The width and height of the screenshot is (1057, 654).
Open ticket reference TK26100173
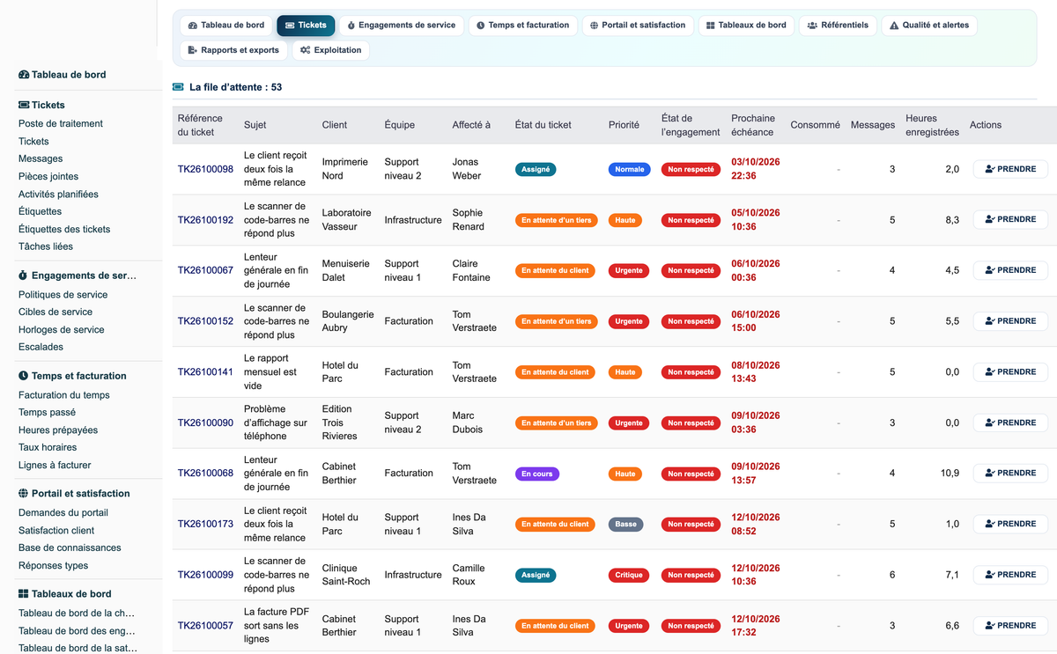205,524
